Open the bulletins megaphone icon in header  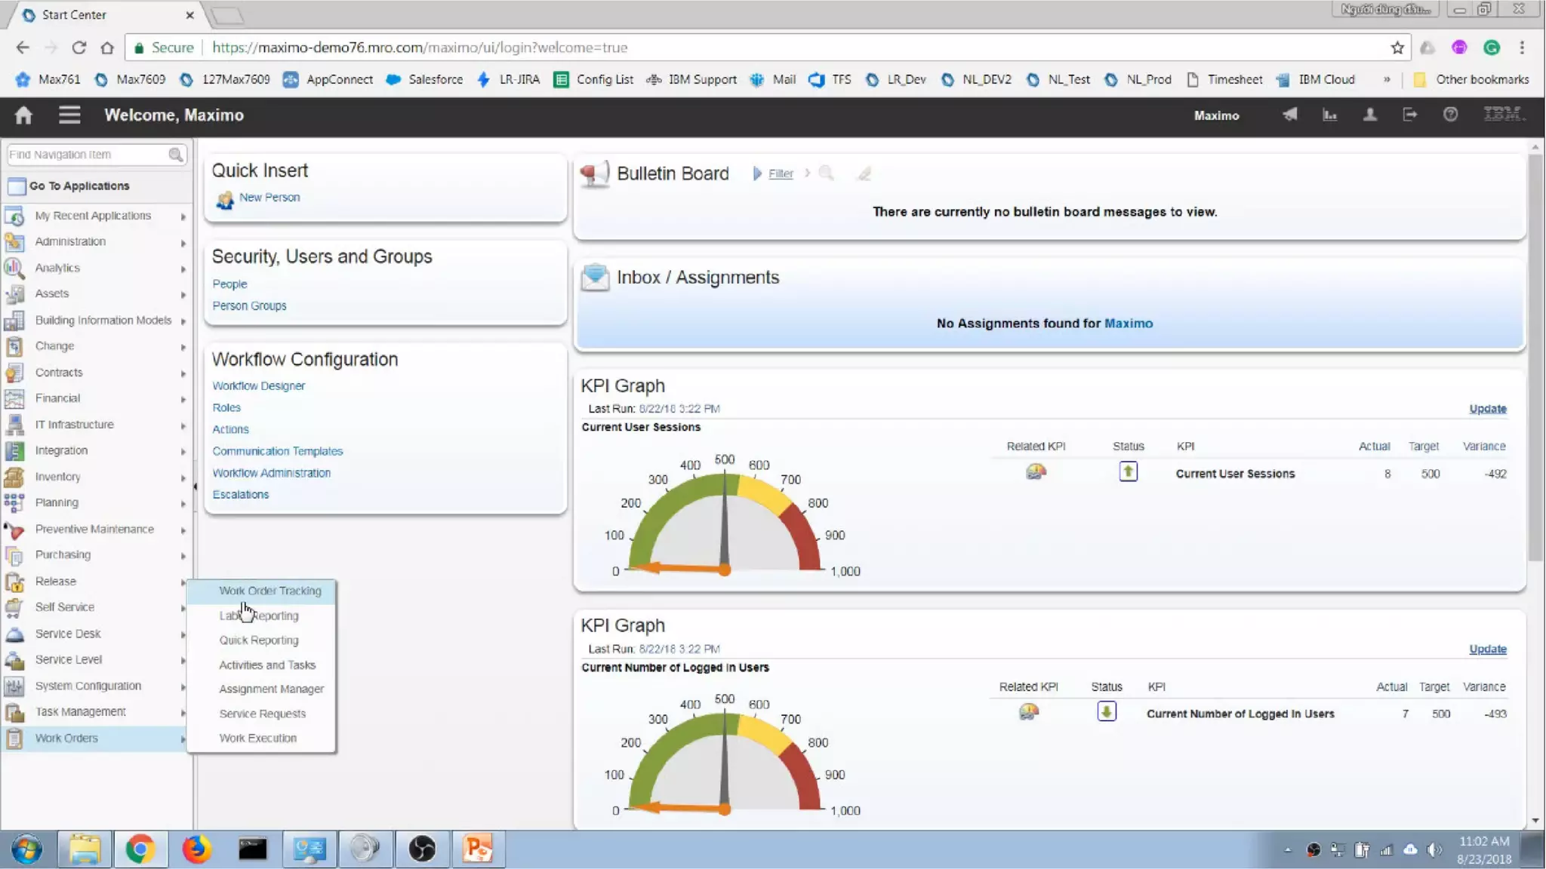coord(1290,115)
